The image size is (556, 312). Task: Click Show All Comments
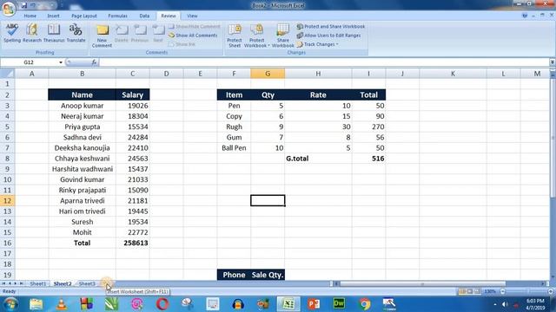tap(193, 36)
